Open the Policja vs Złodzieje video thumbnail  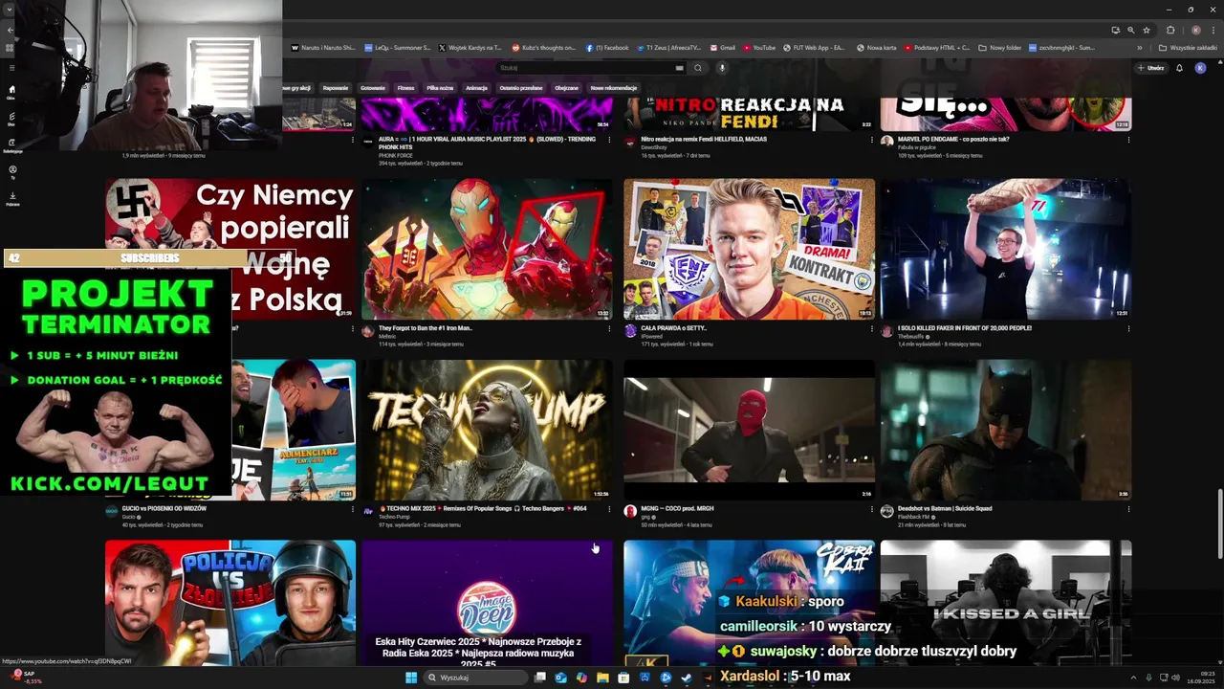pyautogui.click(x=230, y=603)
